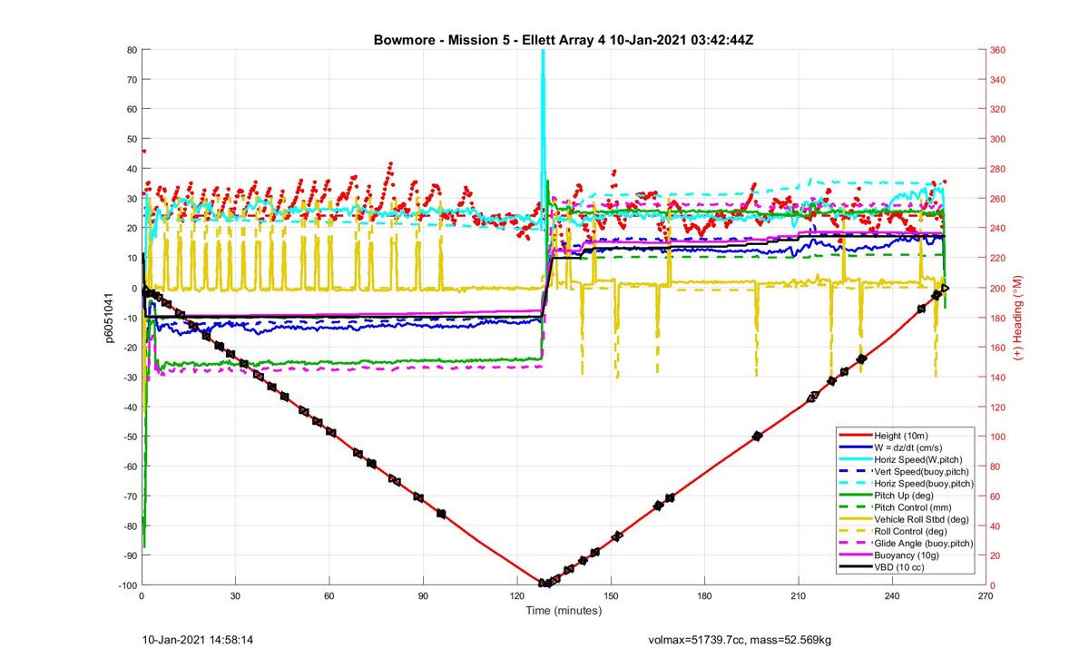This screenshot has width=1089, height=658.
Task: Click the '90' tick on the time axis
Action: pos(423,596)
